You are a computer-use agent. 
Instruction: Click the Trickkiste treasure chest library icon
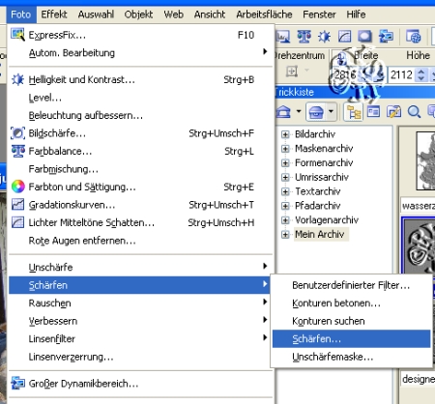pos(316,112)
